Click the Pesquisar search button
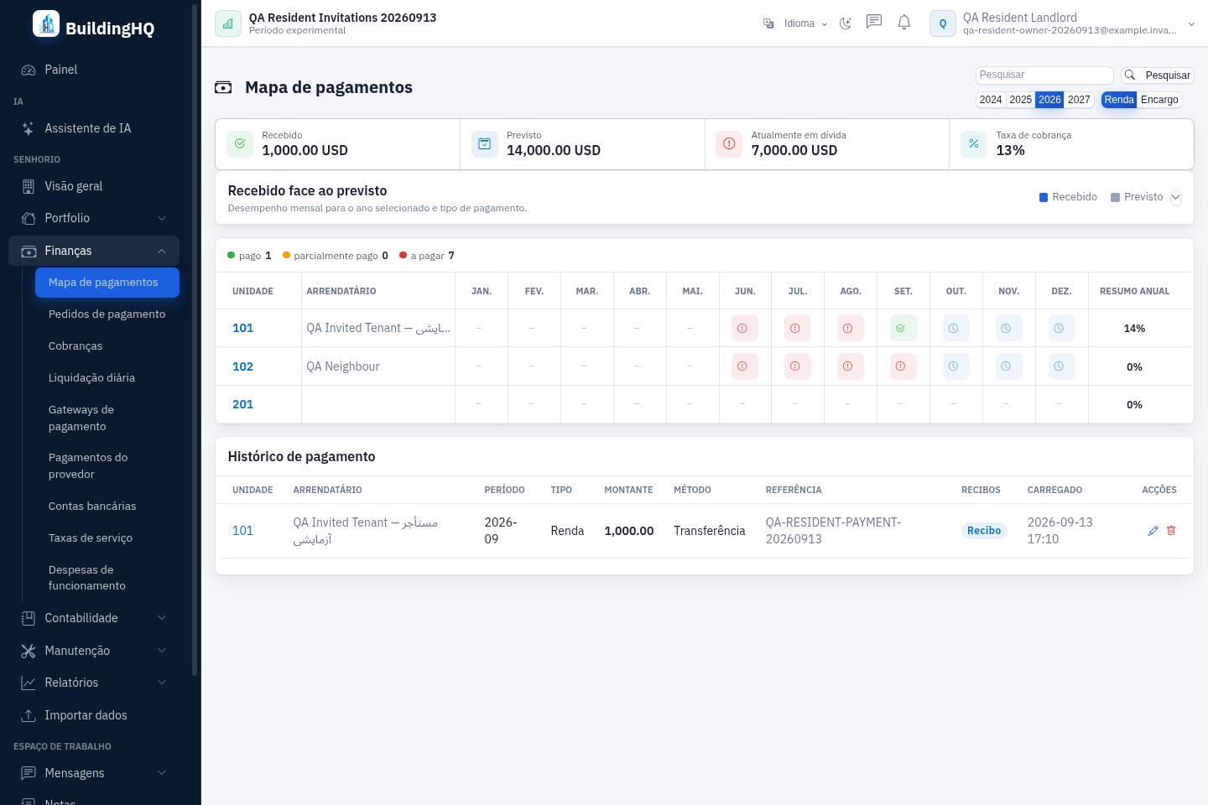This screenshot has width=1208, height=805. 1158,75
